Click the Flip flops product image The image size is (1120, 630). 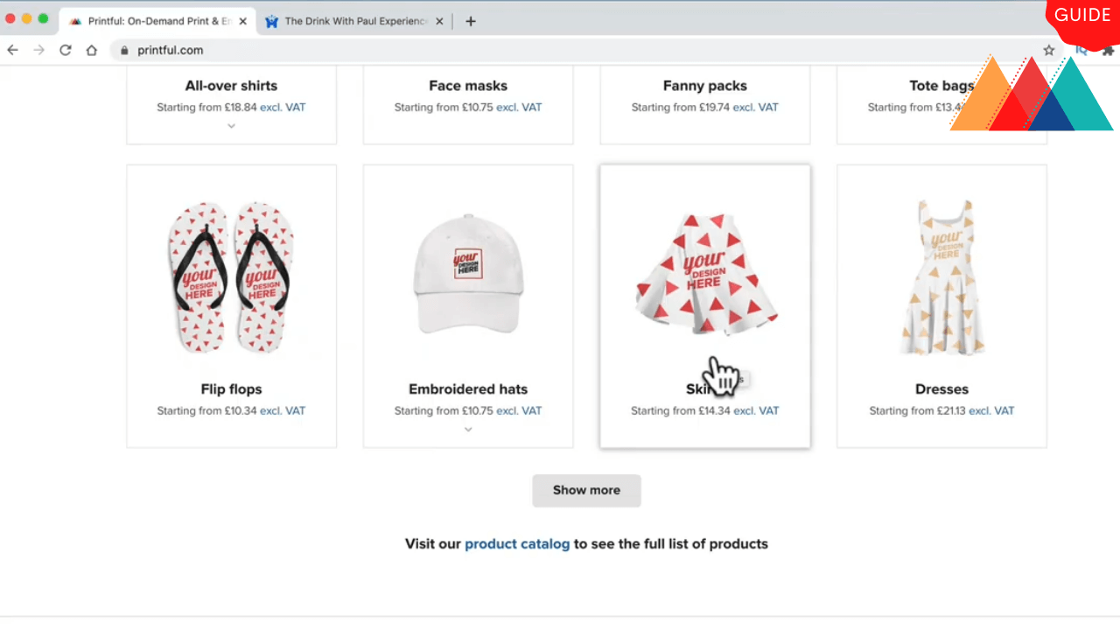click(231, 276)
